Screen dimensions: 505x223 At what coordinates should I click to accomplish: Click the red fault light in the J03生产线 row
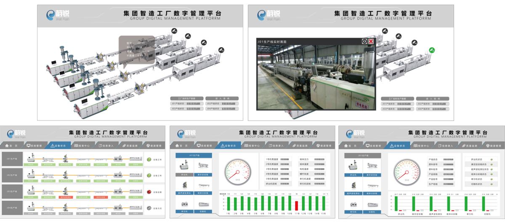coord(149,192)
